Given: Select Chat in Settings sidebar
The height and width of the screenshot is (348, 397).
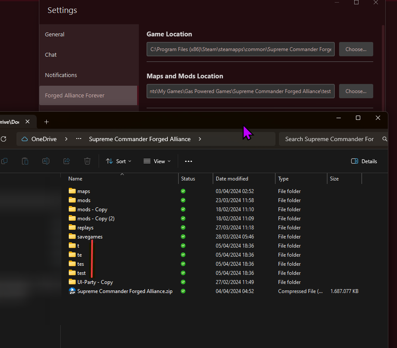Looking at the screenshot, I should 88,55.
